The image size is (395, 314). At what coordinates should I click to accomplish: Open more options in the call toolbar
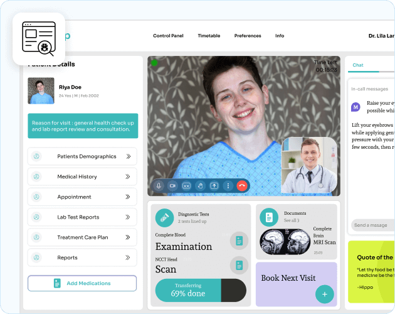(228, 186)
